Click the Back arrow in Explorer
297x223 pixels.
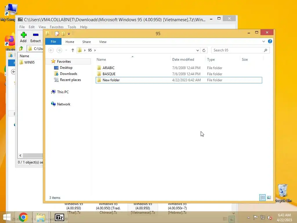[51, 50]
